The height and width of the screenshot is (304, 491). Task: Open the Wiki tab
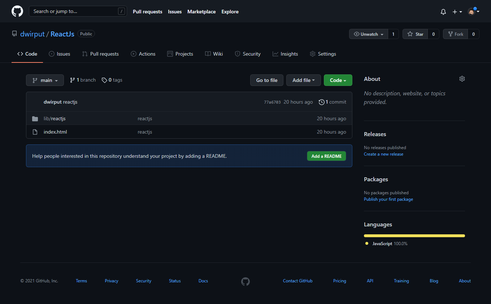(x=214, y=54)
